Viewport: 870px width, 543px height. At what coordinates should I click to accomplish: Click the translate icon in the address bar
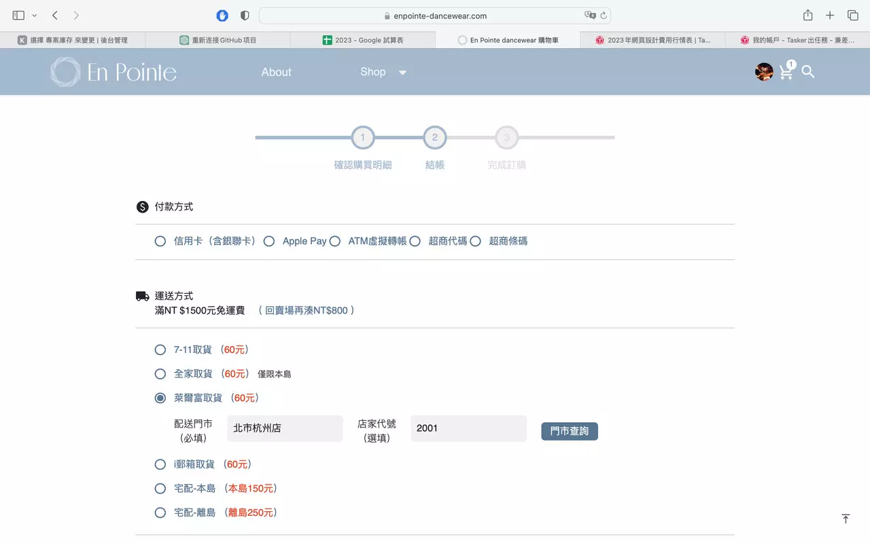pos(590,14)
